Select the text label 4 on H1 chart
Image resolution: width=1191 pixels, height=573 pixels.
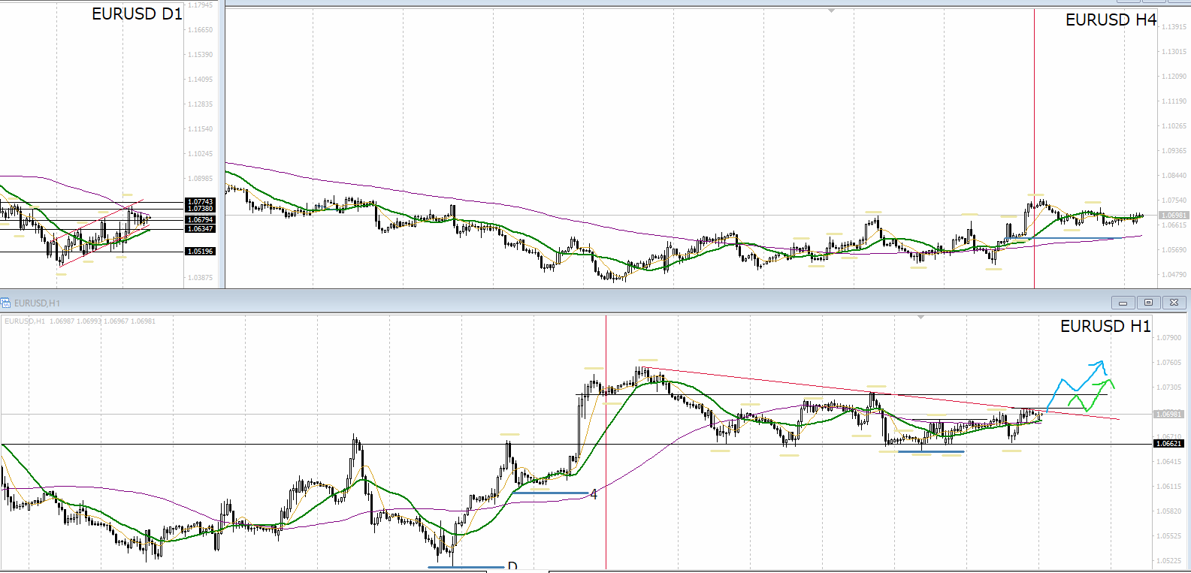[594, 494]
